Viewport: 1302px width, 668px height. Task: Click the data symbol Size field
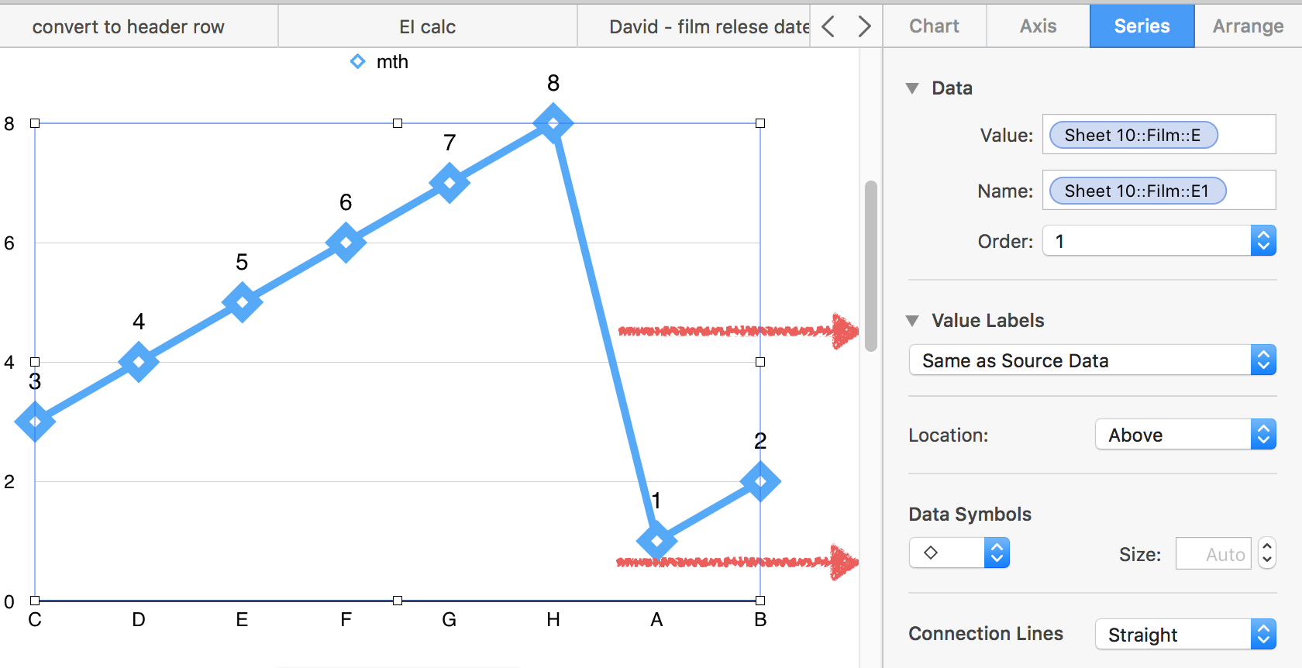click(1213, 554)
